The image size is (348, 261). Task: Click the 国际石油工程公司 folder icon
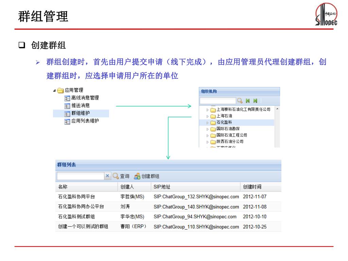pyautogui.click(x=213, y=135)
